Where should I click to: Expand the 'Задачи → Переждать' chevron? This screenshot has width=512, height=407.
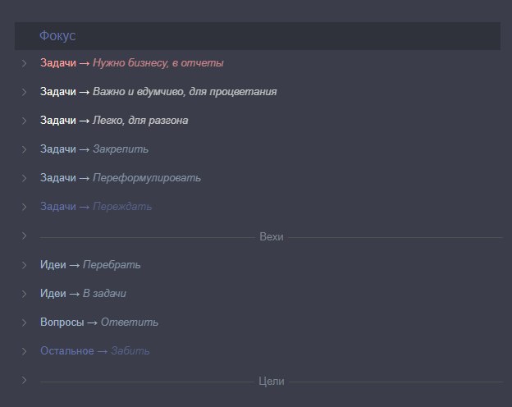pyautogui.click(x=24, y=207)
